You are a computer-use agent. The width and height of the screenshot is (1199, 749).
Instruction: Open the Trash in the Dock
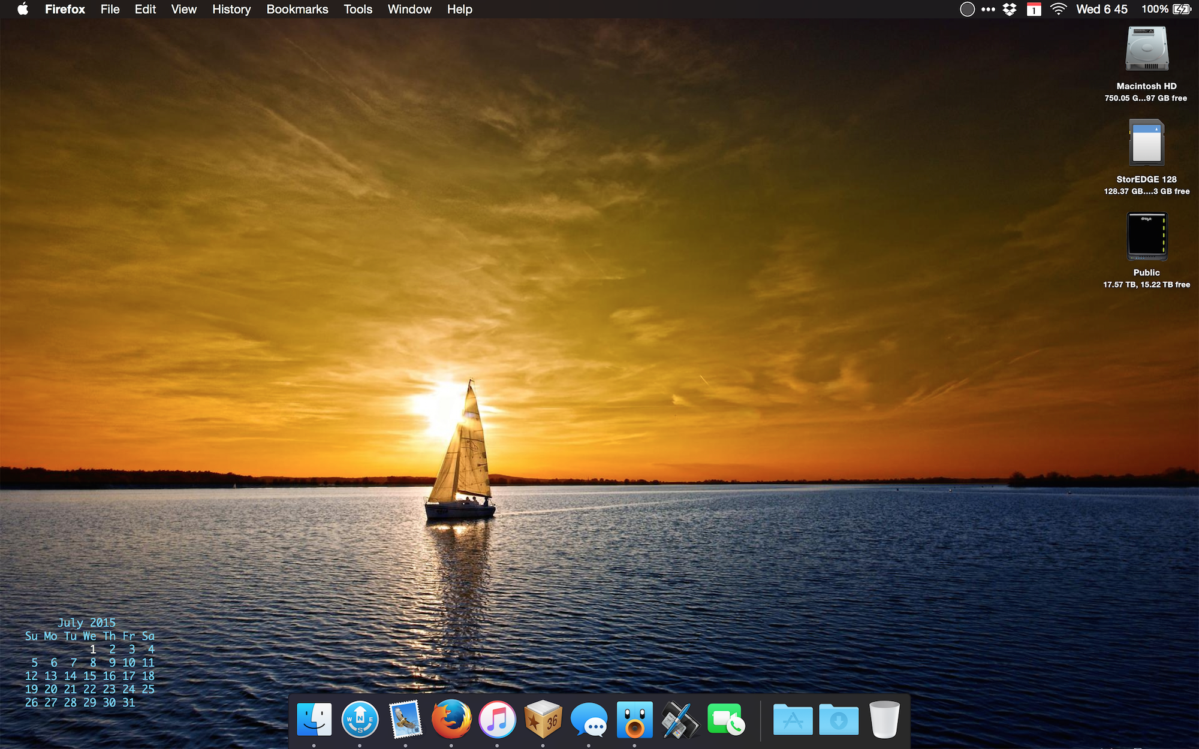(884, 719)
